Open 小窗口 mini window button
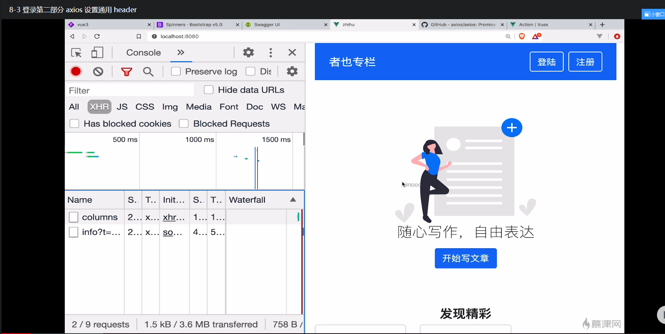 click(x=654, y=14)
